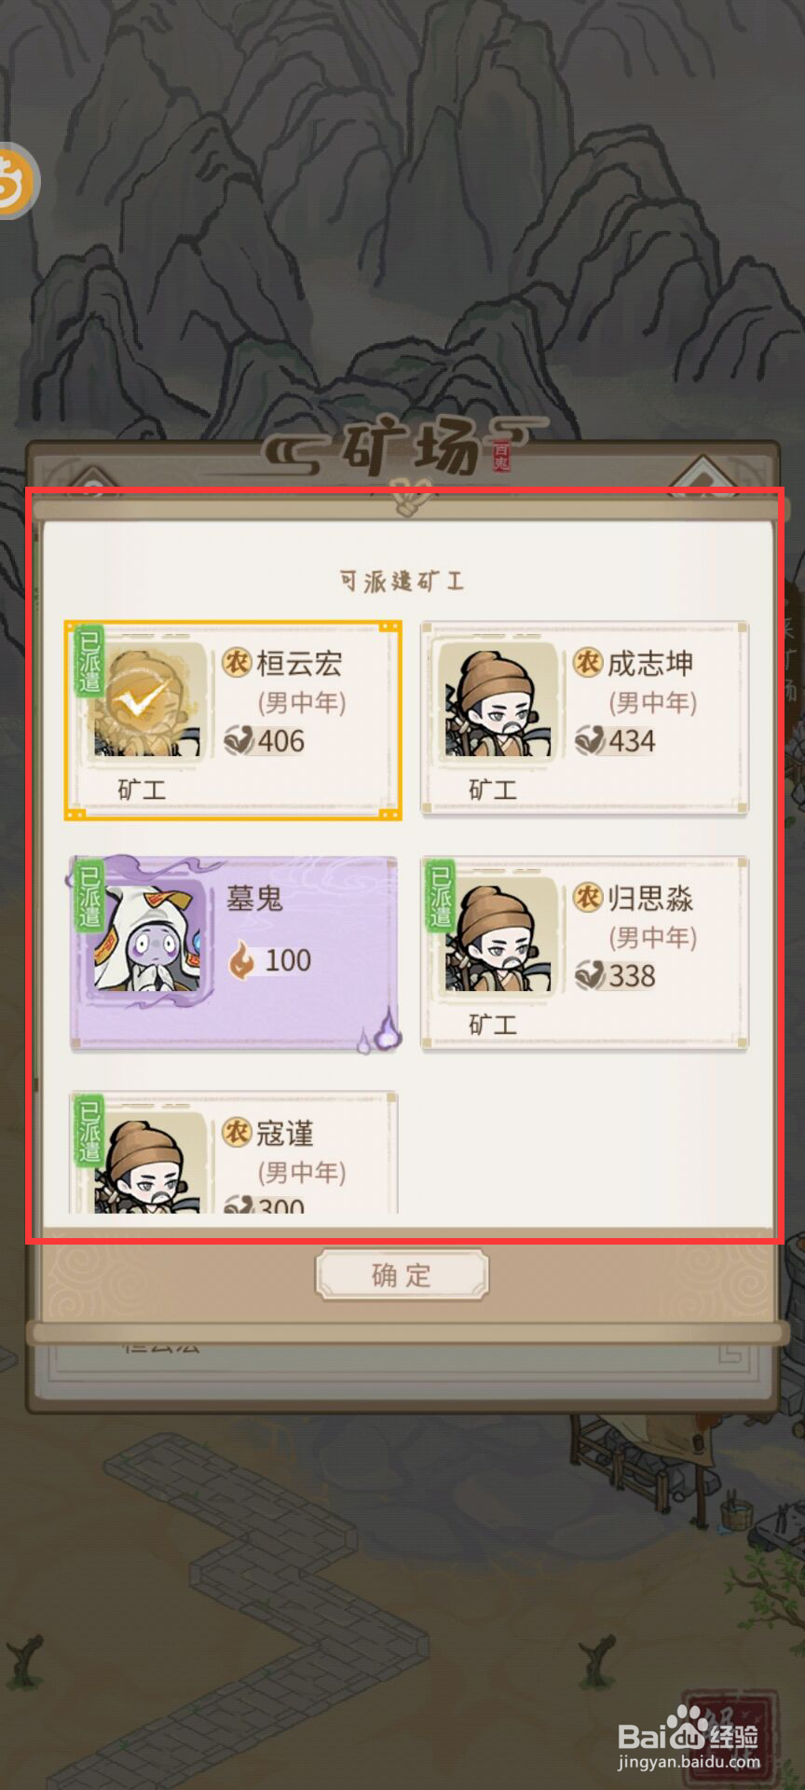The height and width of the screenshot is (1790, 805).
Task: Tap the 可派遣矿工 heading
Action: point(402,582)
